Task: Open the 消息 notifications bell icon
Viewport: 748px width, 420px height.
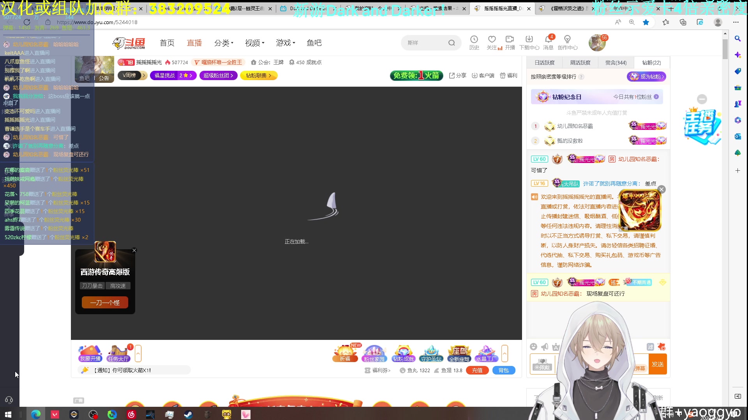Action: (x=549, y=42)
